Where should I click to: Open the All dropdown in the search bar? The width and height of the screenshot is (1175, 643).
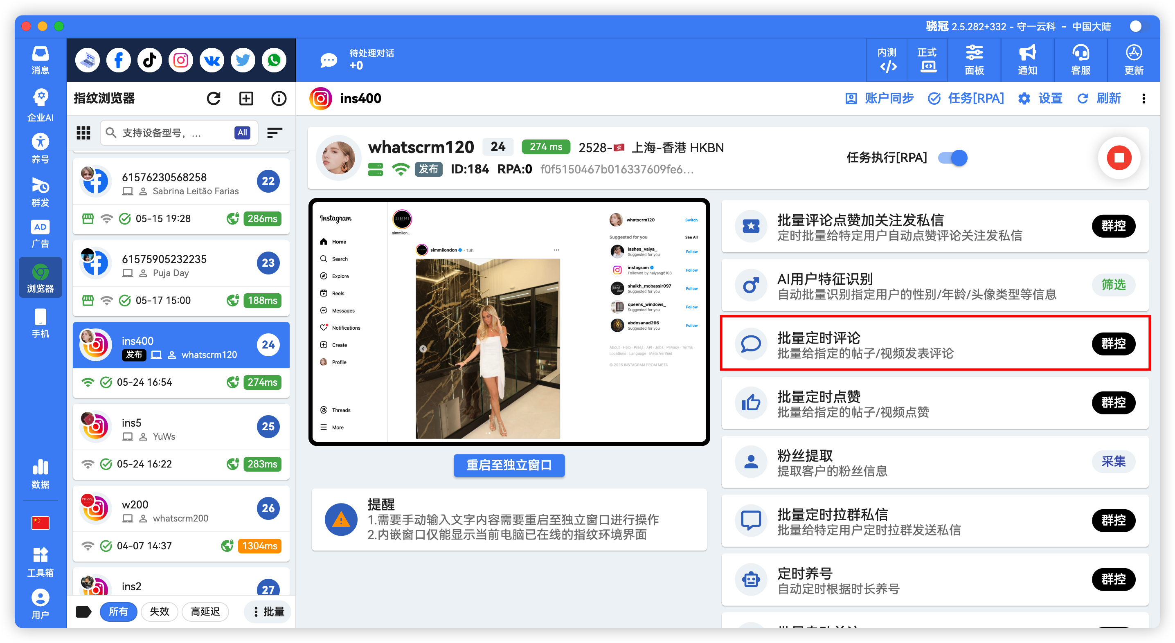point(242,132)
